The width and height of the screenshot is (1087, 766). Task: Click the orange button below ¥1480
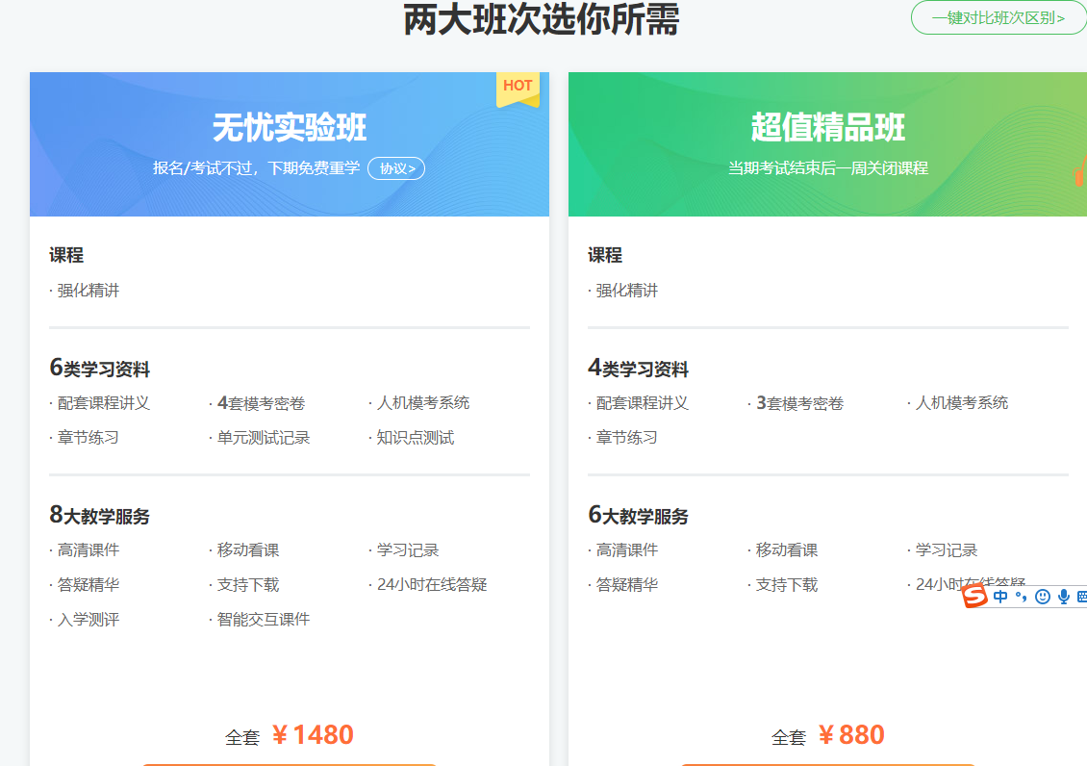click(x=290, y=762)
